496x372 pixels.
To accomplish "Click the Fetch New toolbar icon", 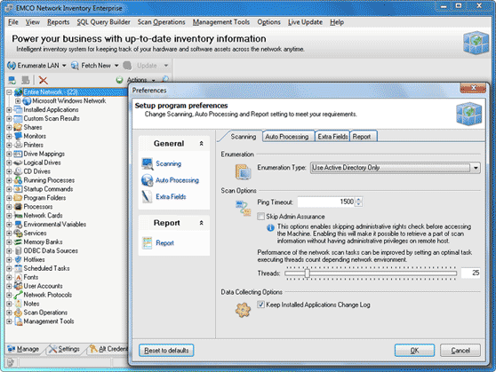I will click(x=75, y=66).
